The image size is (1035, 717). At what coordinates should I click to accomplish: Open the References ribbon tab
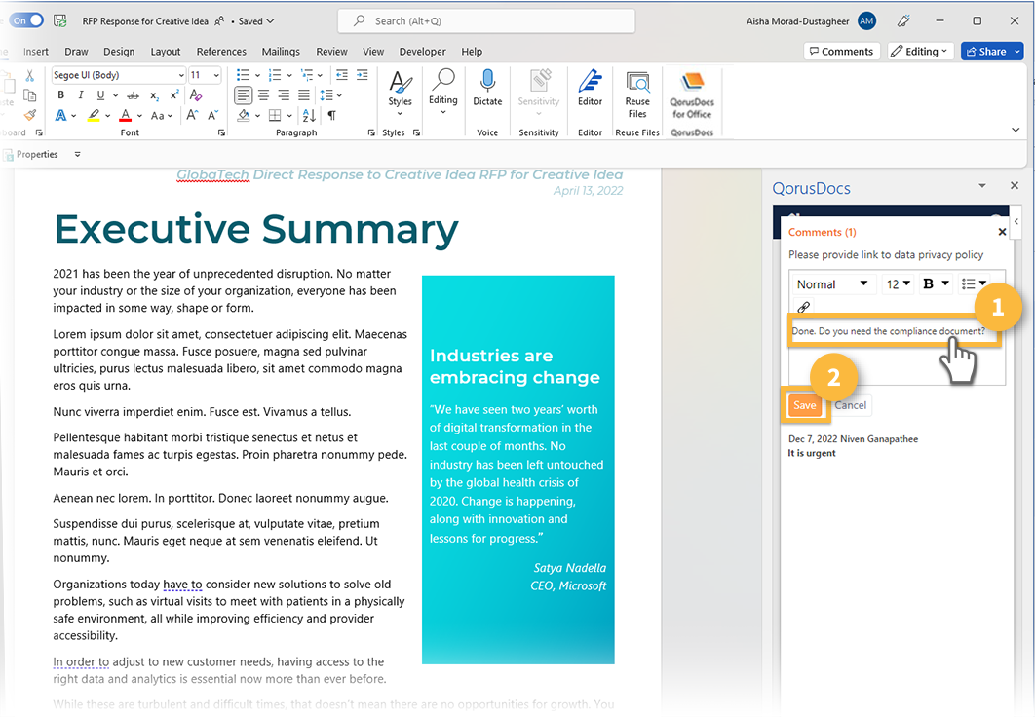pyautogui.click(x=221, y=52)
